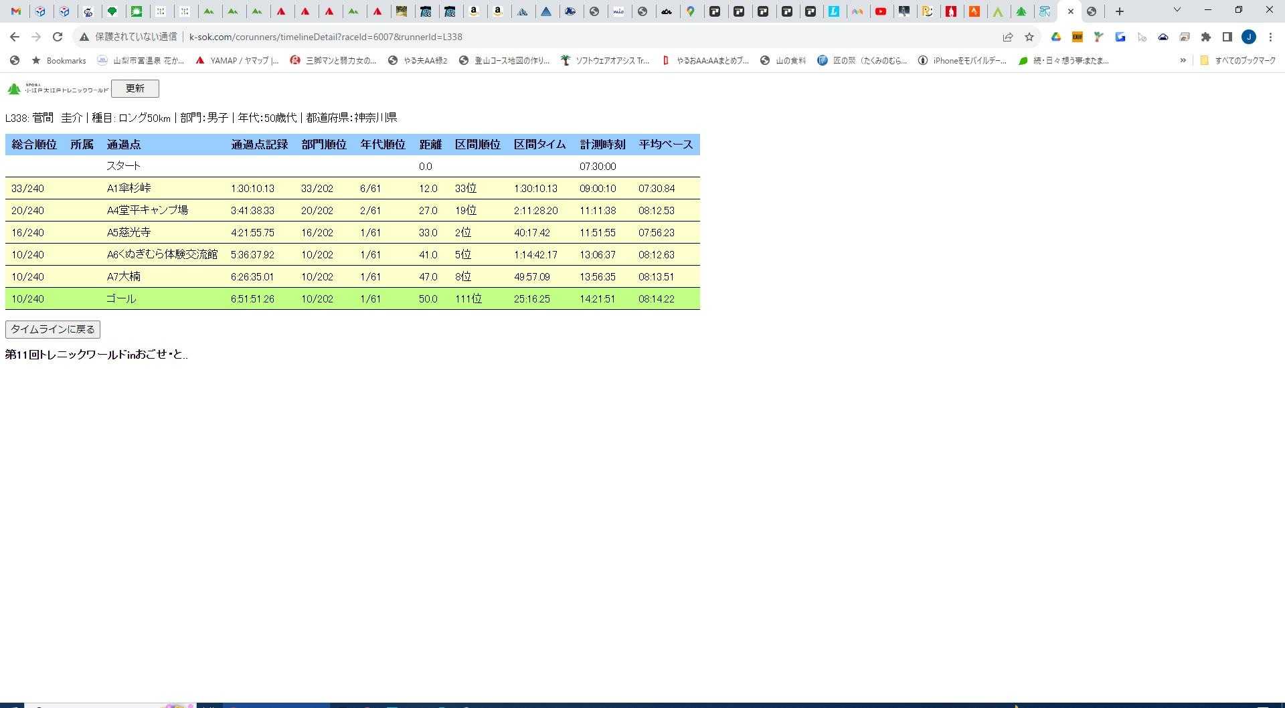Screen dimensions: 1285x708
Task: Switch to the YouTube tab
Action: (881, 11)
